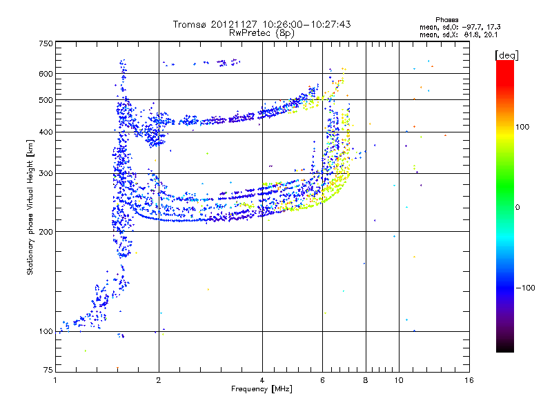Click the y-axis tick label "300"
The width and height of the screenshot is (552, 414).
pyautogui.click(x=46, y=174)
